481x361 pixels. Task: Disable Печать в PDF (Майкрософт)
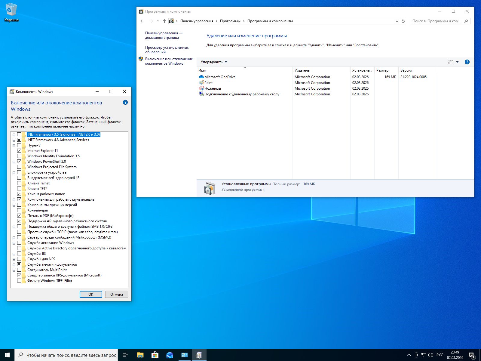tap(20, 215)
